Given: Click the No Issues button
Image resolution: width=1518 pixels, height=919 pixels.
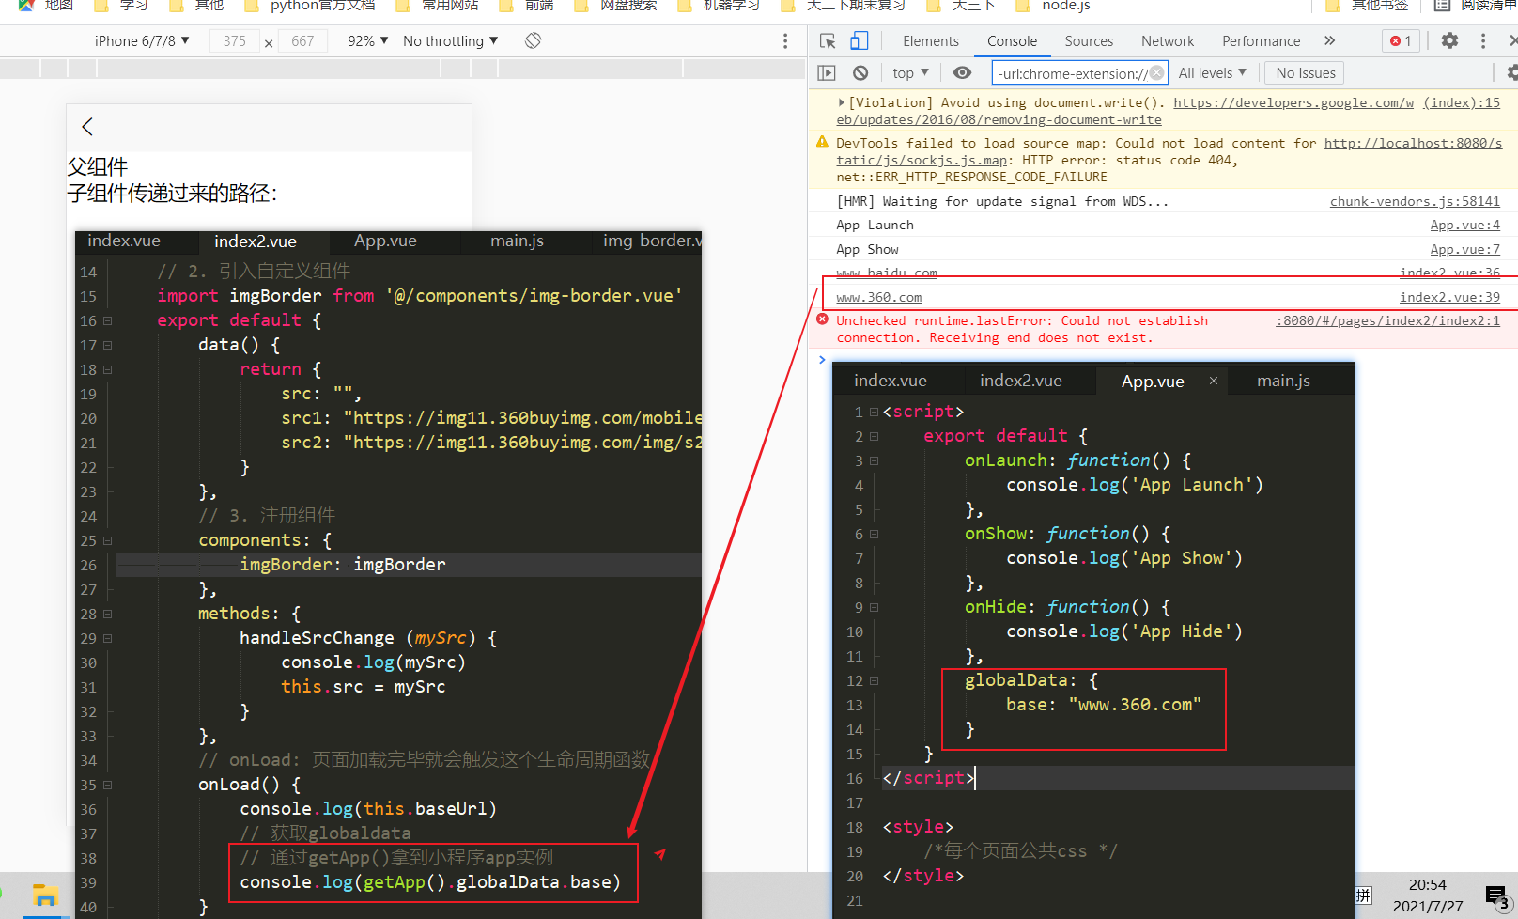Looking at the screenshot, I should point(1305,72).
